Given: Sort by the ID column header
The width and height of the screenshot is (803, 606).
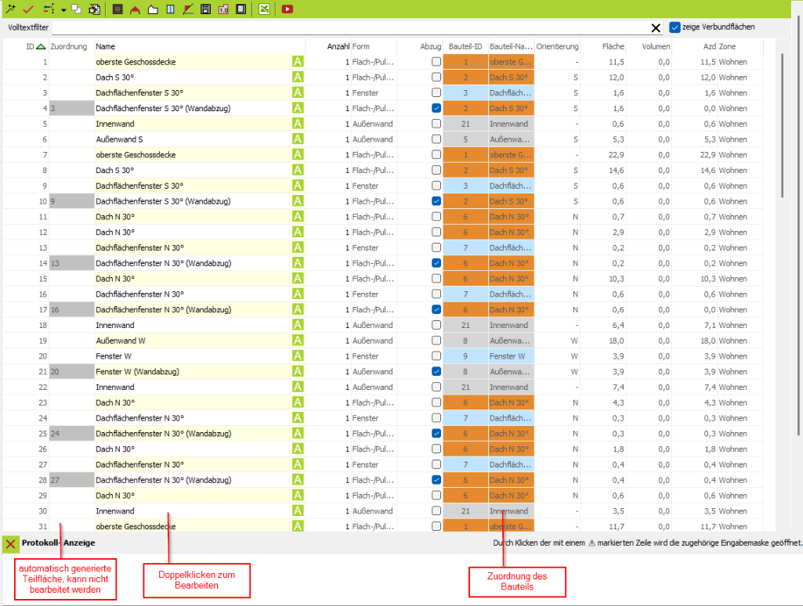Looking at the screenshot, I should tap(30, 47).
